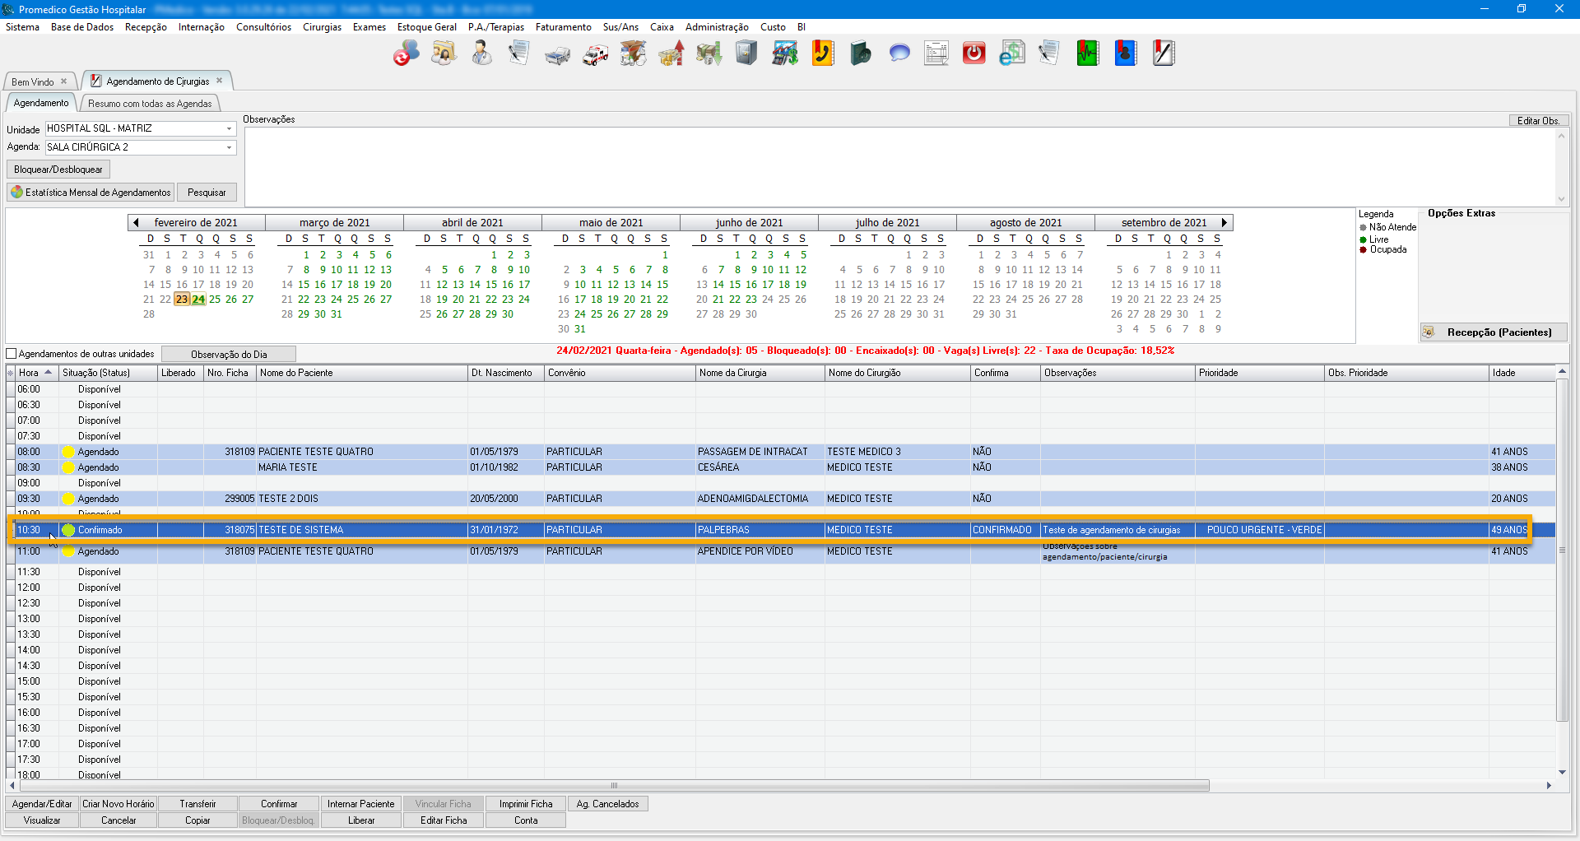Screen dimensions: 1580x841
Task: Toggle Agendamentos de outras unidades checkbox
Action: (12, 354)
